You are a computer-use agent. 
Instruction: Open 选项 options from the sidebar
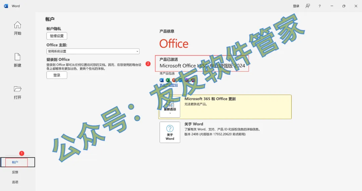(15, 182)
